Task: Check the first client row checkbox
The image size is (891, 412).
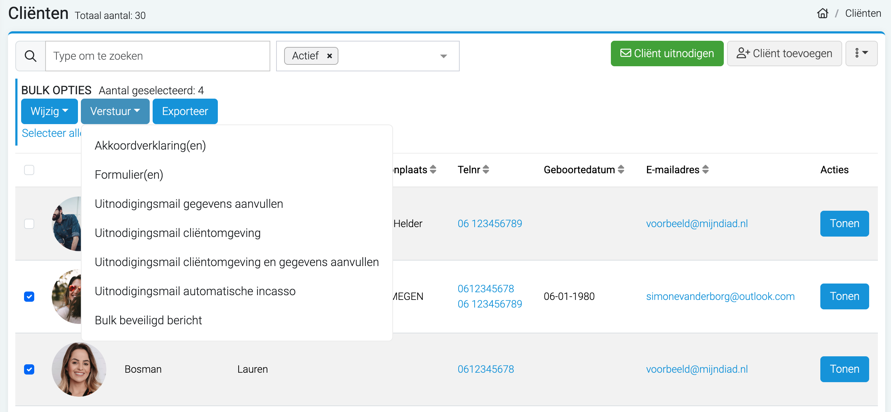Action: point(29,224)
